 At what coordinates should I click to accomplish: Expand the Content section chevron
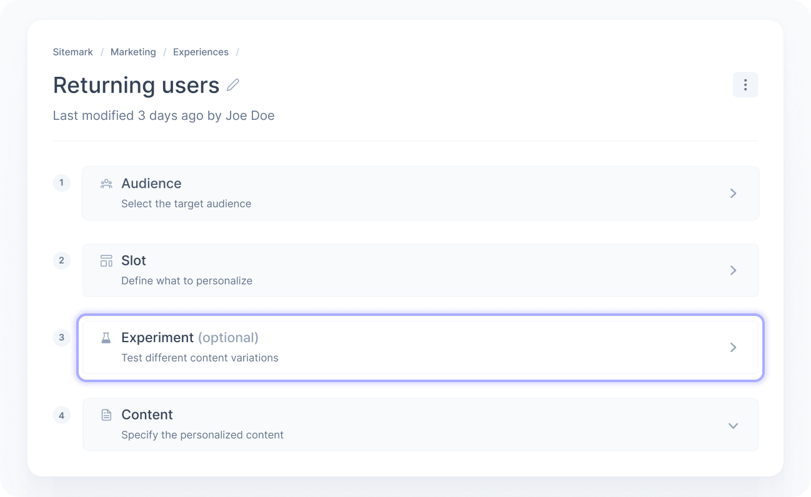(733, 425)
